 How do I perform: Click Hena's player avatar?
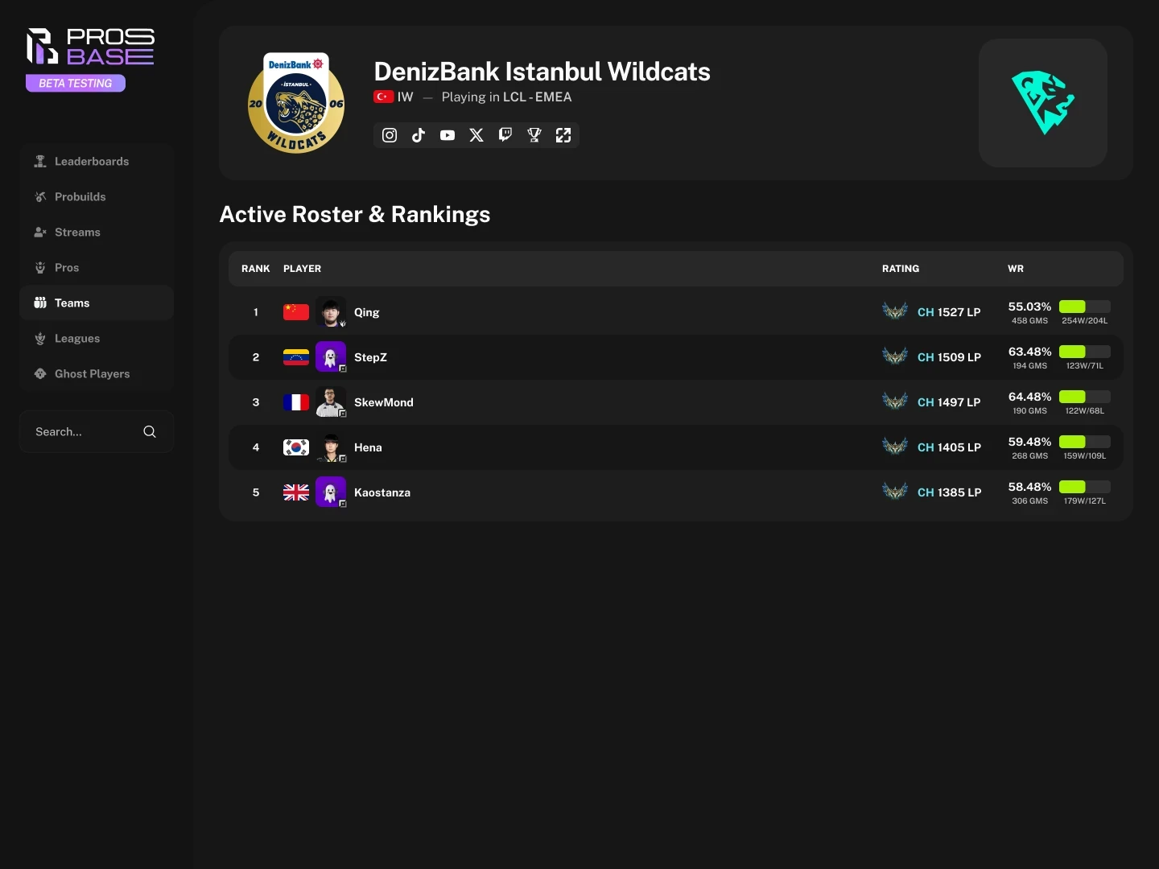coord(331,447)
